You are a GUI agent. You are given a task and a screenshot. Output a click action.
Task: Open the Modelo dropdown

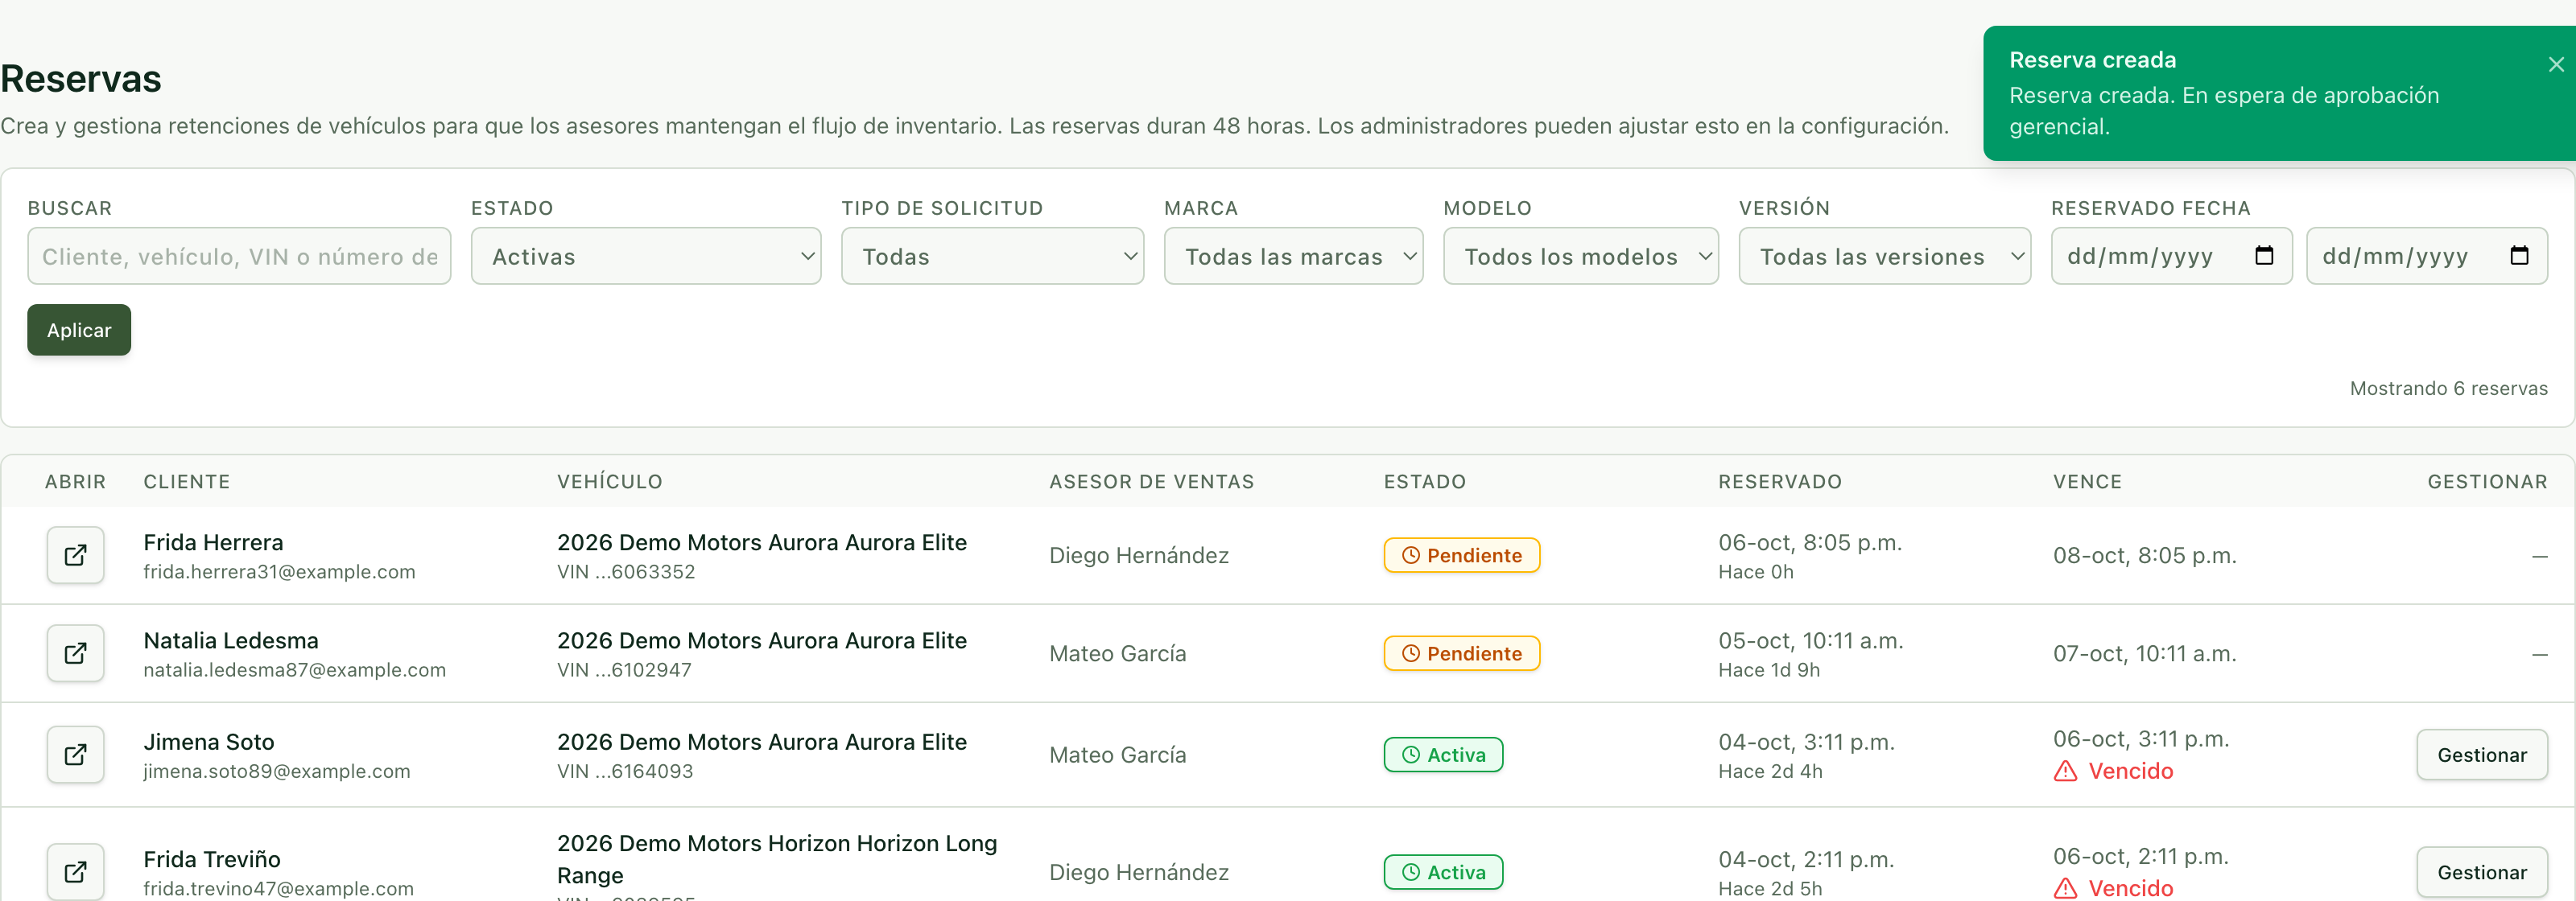(1580, 256)
